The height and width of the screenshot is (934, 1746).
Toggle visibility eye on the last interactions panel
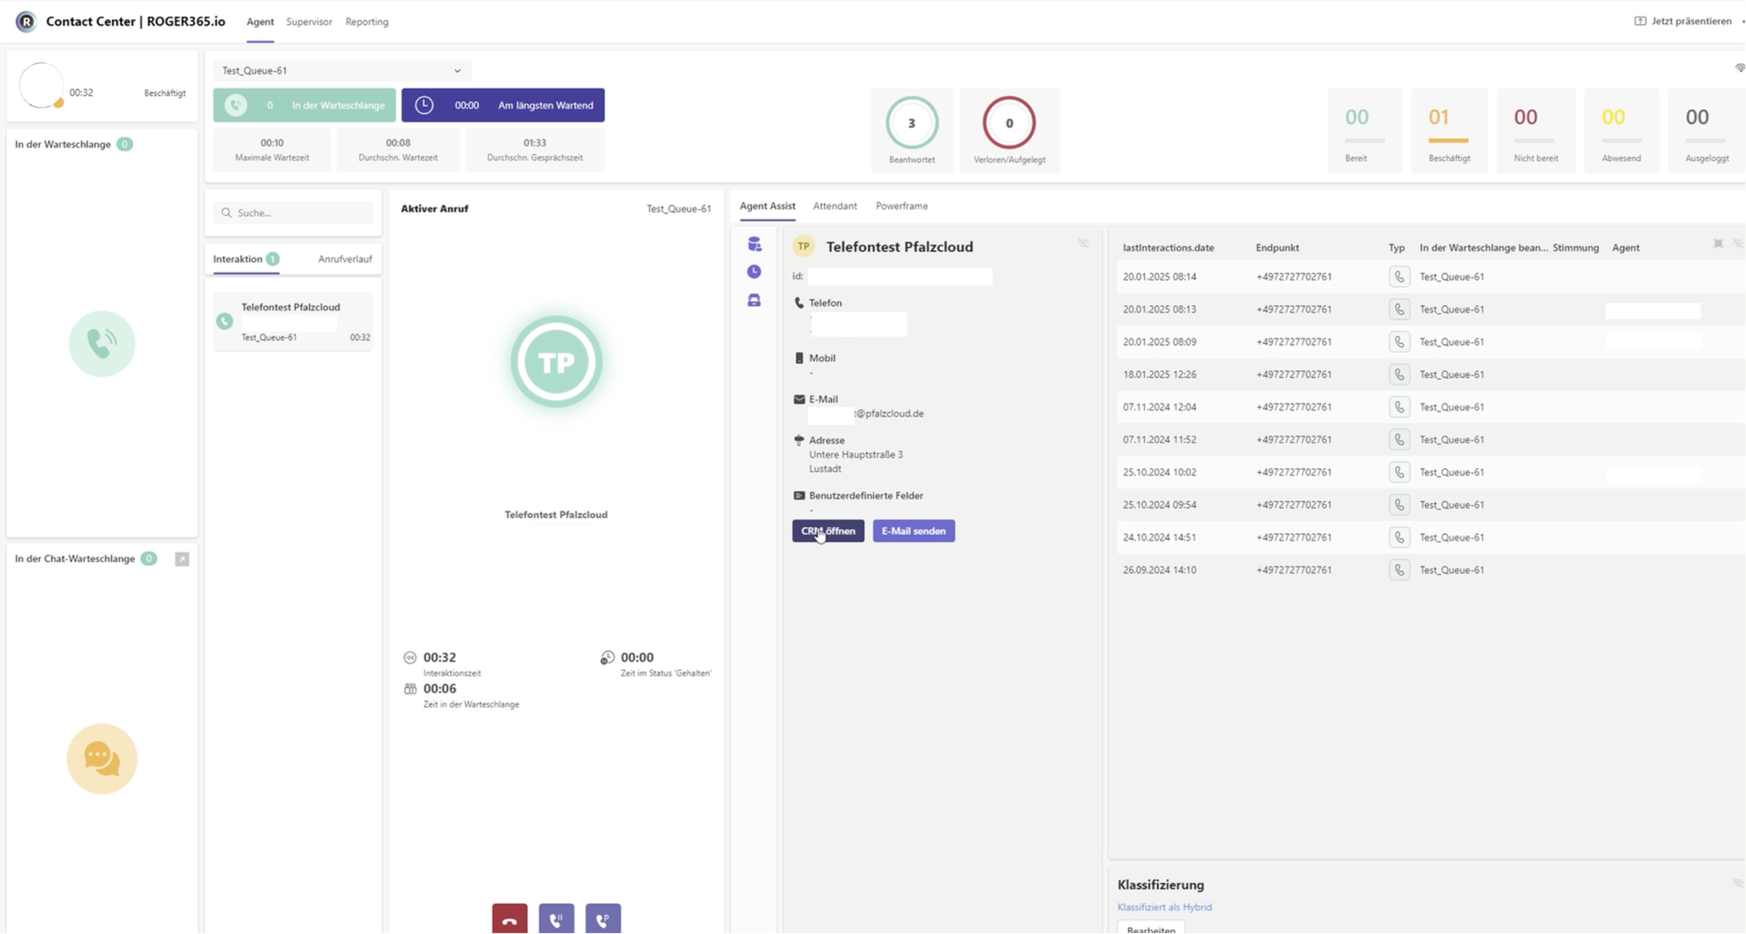[1738, 243]
